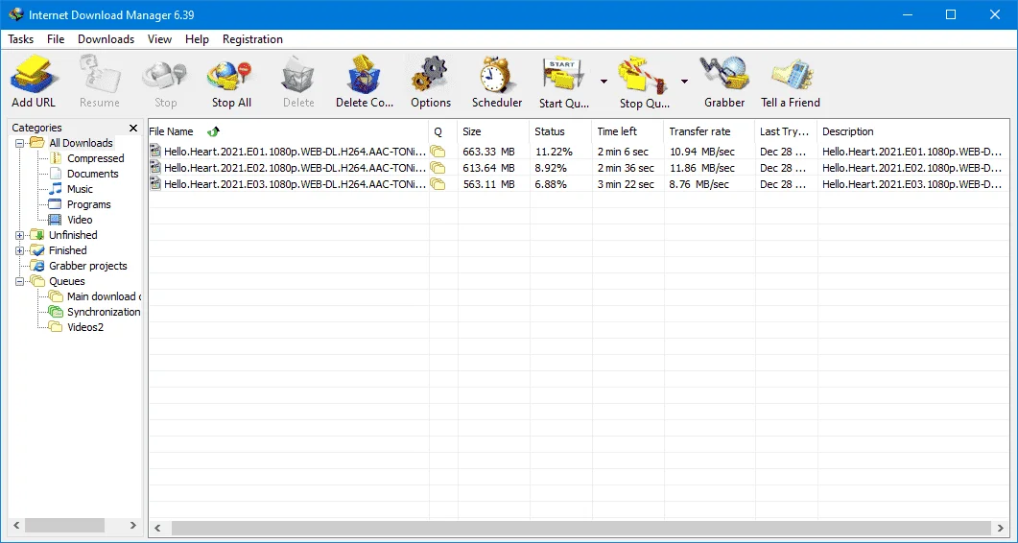Open the Downloads menu
Viewport: 1018px width, 543px height.
[x=106, y=39]
